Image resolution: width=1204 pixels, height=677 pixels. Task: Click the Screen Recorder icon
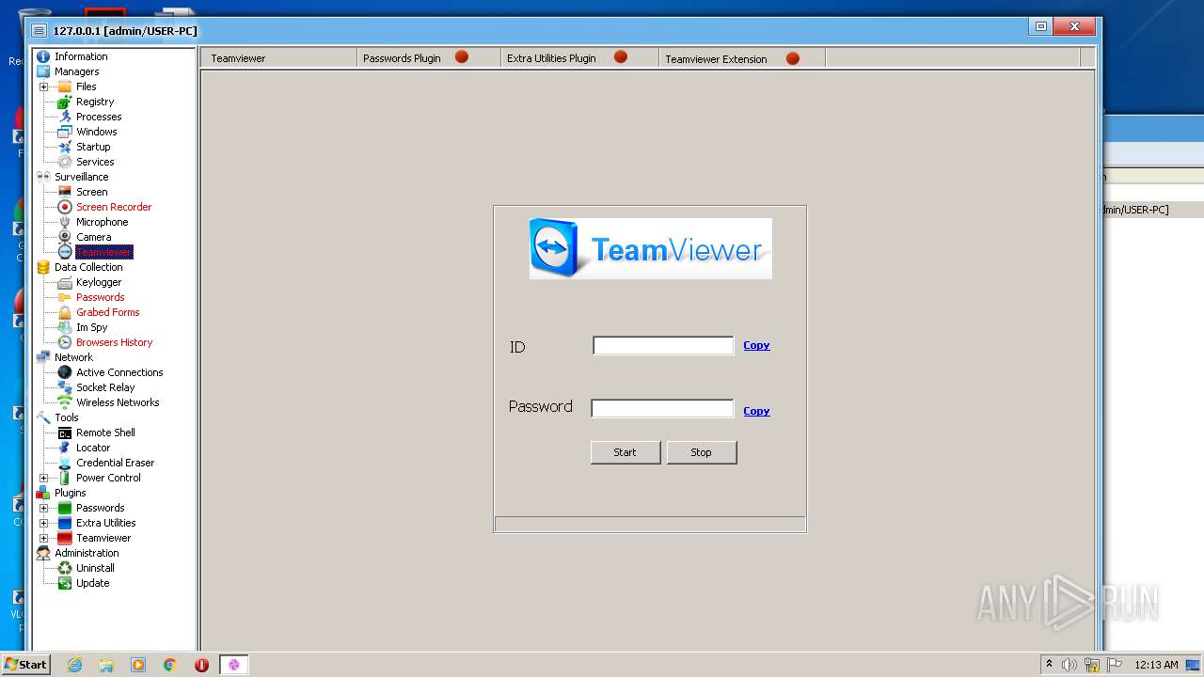click(65, 207)
